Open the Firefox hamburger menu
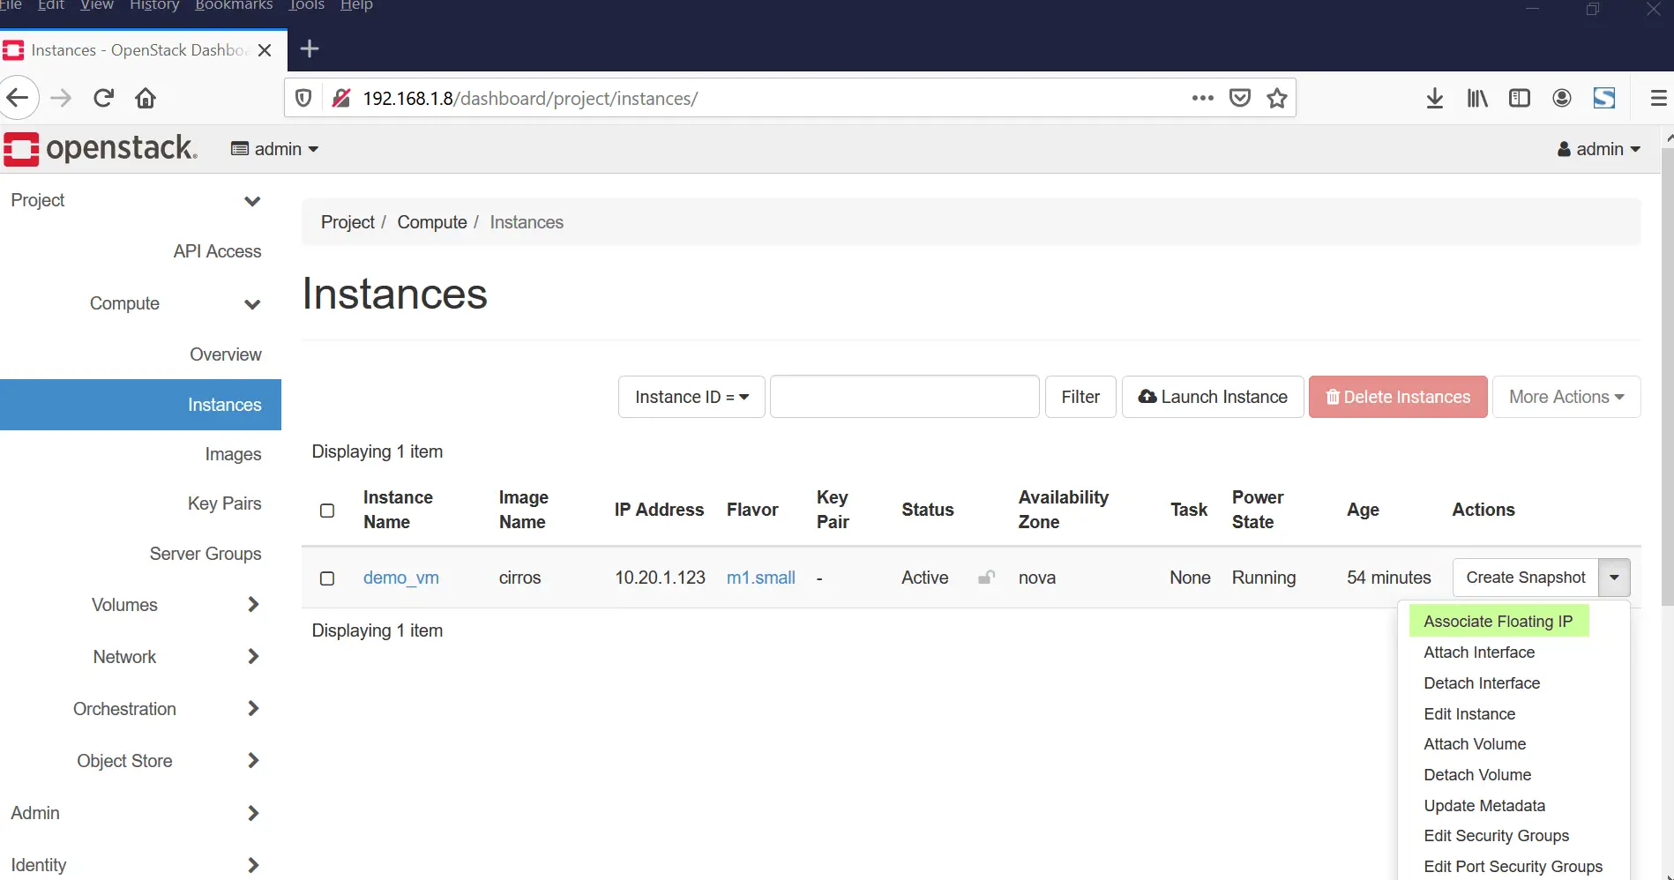This screenshot has height=880, width=1674. [1658, 98]
